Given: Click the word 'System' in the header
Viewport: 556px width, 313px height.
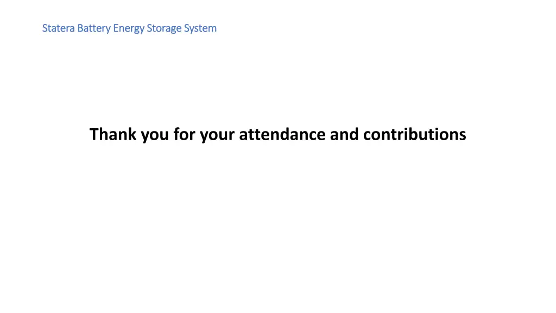Looking at the screenshot, I should (200, 29).
